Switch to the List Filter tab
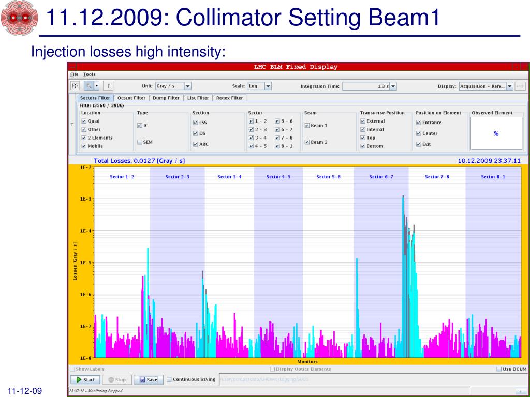Image resolution: width=530 pixels, height=397 pixels. [x=198, y=98]
